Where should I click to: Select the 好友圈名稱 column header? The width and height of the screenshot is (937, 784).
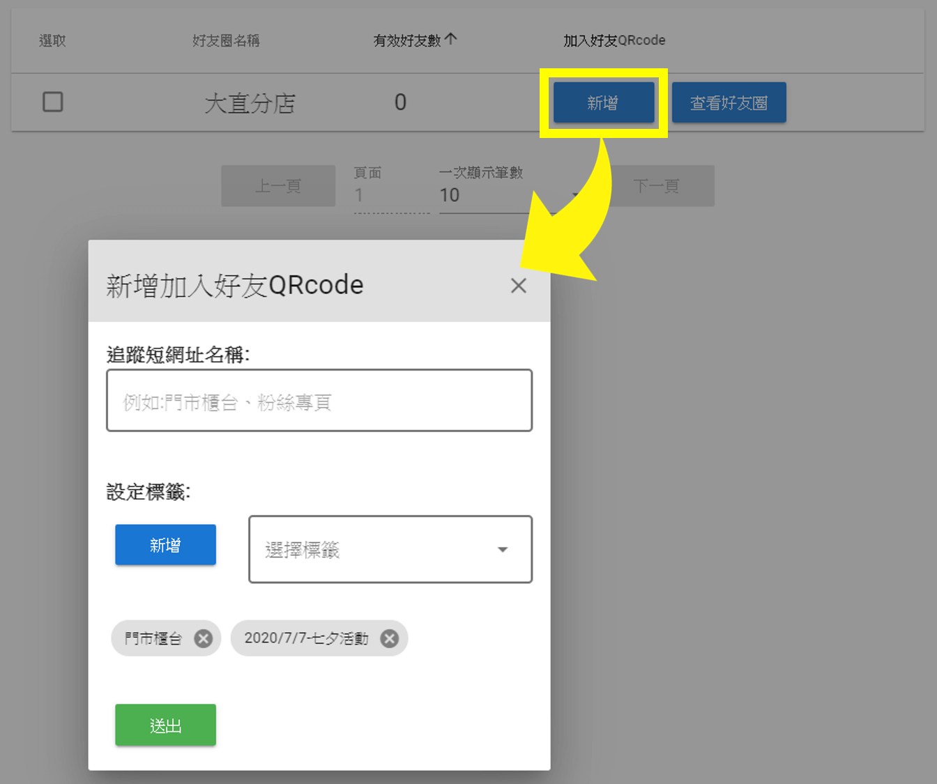[226, 40]
